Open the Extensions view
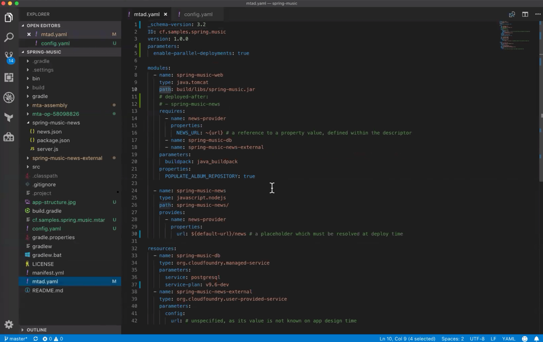Viewport: 543px width, 342px height. pos(9,77)
